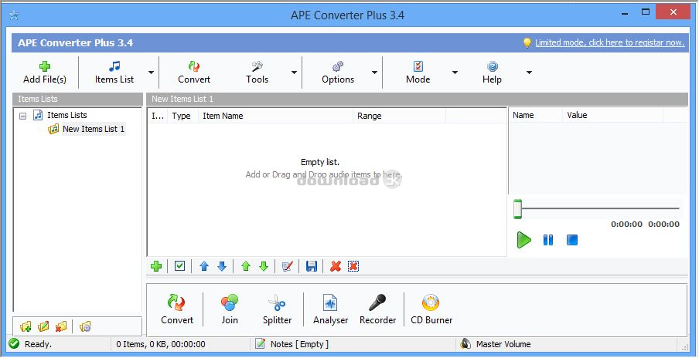The width and height of the screenshot is (699, 358).
Task: Click the Add File(s) toolbar button
Action: (x=45, y=73)
